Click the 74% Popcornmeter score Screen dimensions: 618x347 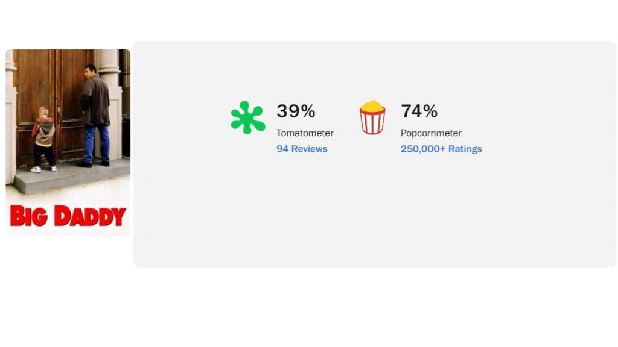pos(419,111)
